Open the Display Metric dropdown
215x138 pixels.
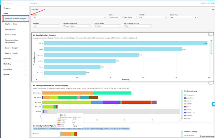click(x=107, y=26)
